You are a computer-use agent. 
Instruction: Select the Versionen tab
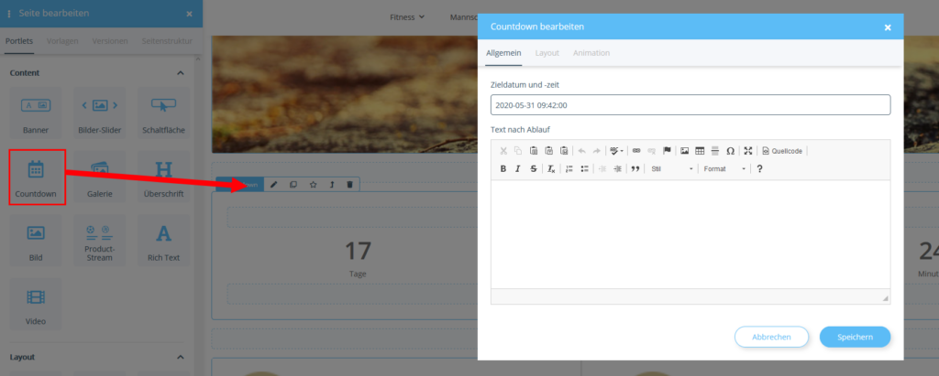[110, 41]
